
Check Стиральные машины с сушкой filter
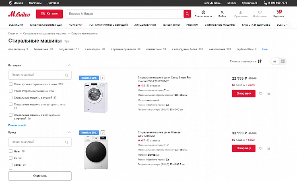[x=10, y=97]
